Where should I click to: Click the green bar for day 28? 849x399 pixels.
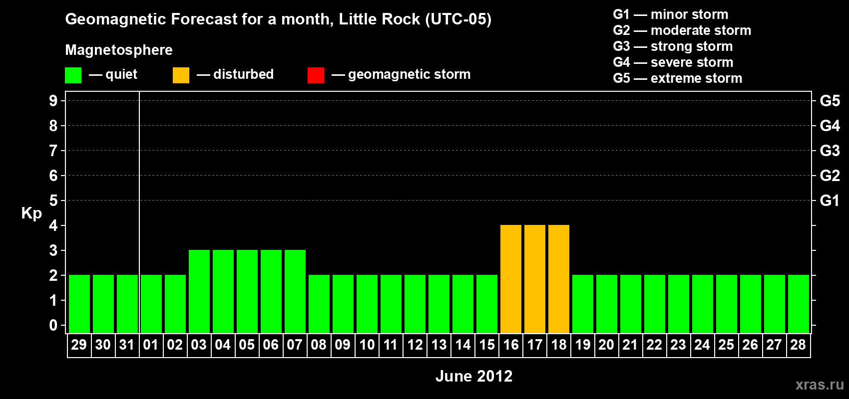[799, 304]
